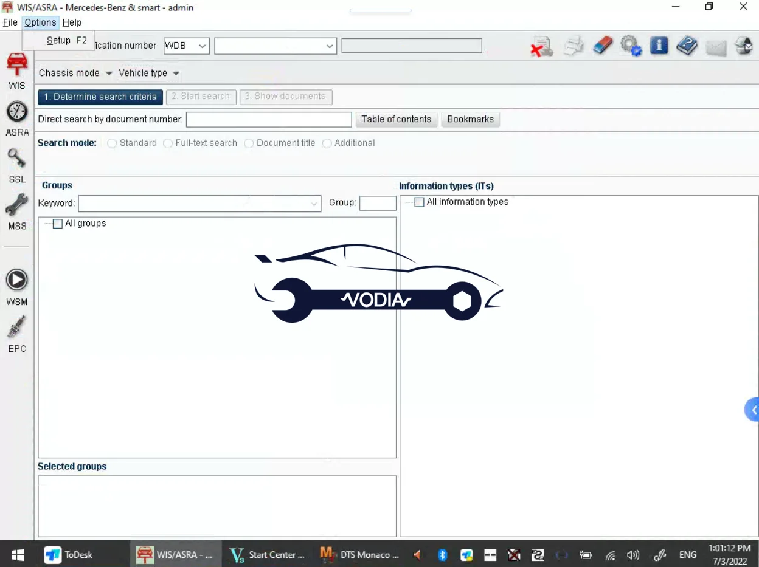This screenshot has height=567, width=759.
Task: Open the Bookmarks button
Action: click(470, 119)
